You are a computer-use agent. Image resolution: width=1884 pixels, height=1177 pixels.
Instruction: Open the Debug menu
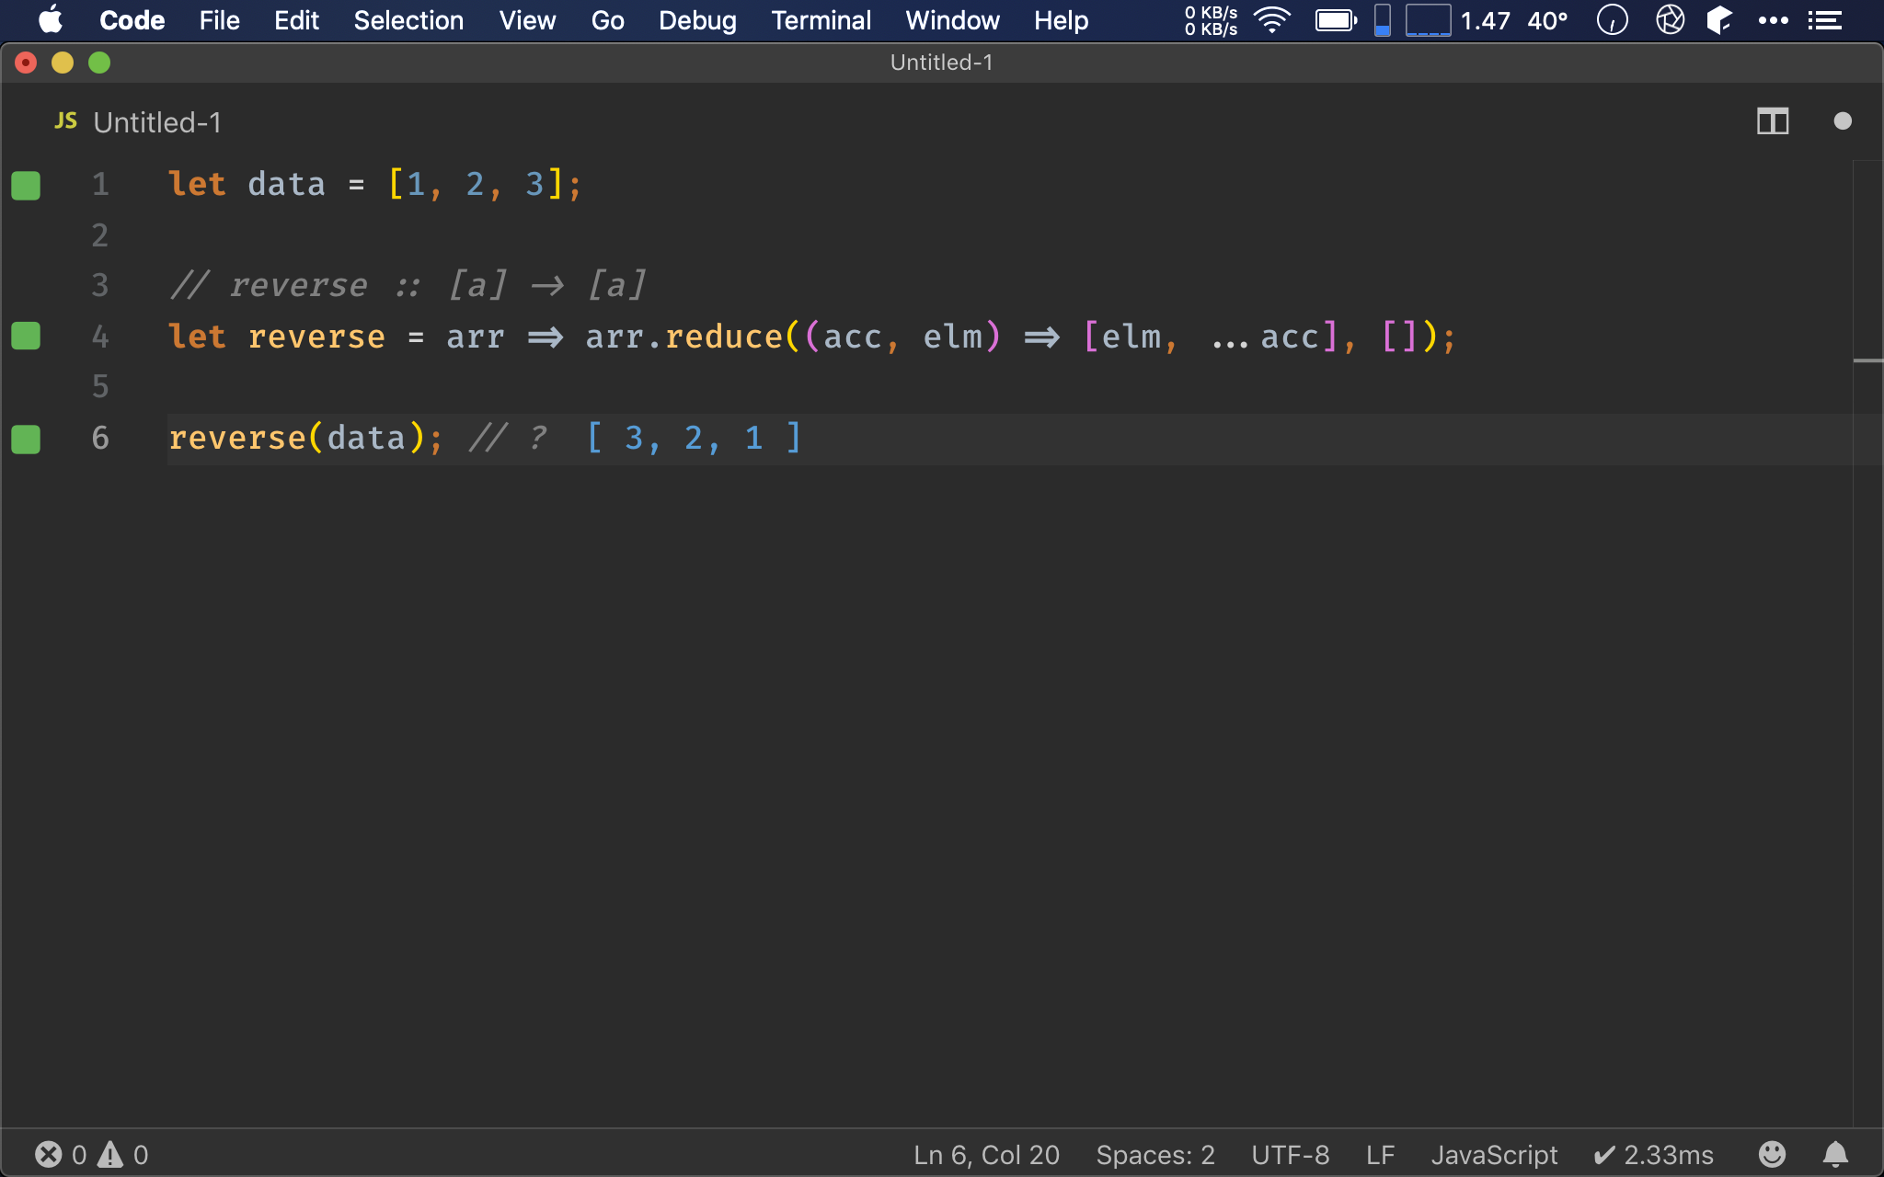(697, 20)
